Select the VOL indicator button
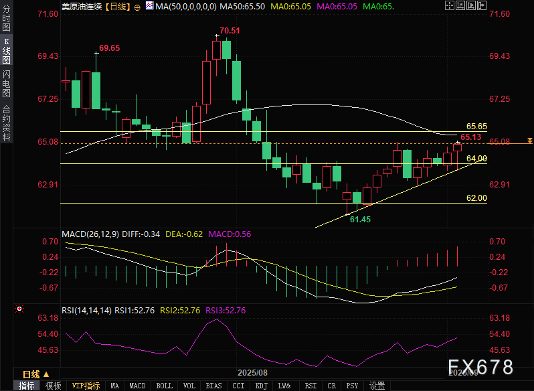Image resolution: width=534 pixels, height=391 pixels. pos(189,386)
